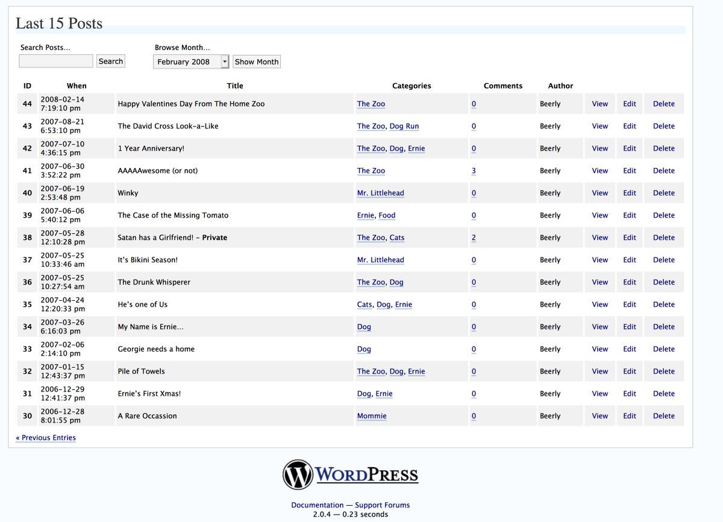Open comments count 3 for AAAAAwesome post
This screenshot has width=723, height=522.
click(474, 171)
